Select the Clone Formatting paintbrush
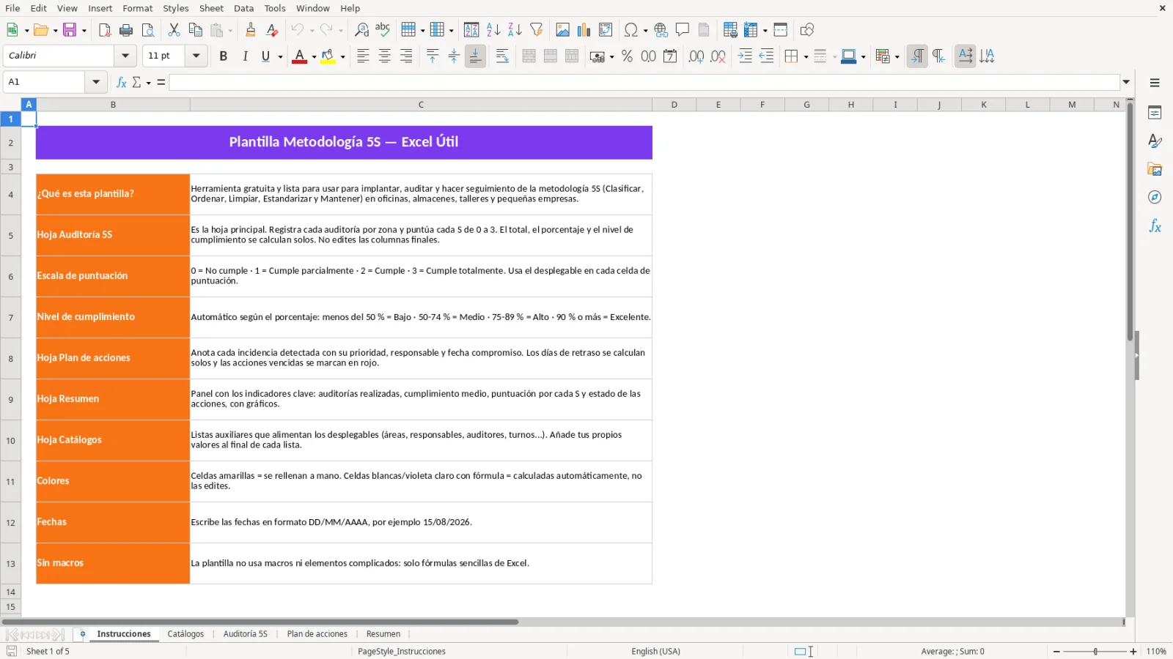 tap(251, 30)
